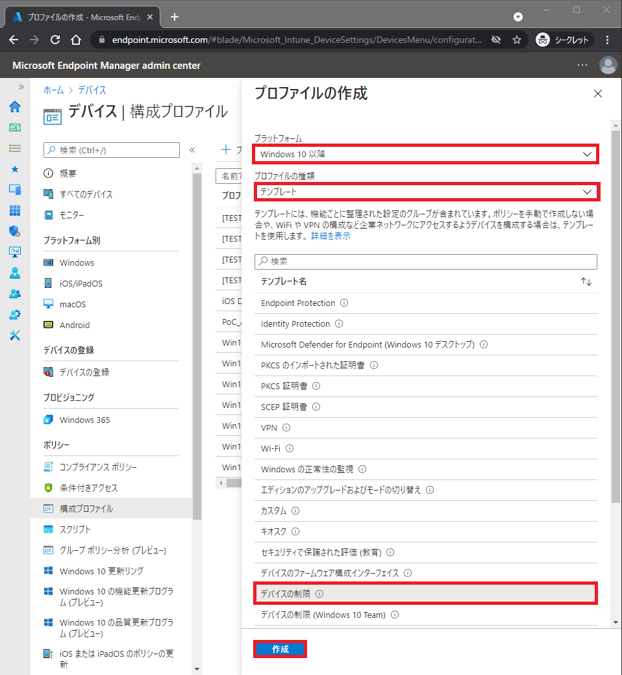622x675 pixels.
Task: Click the template 検索 field in the panel
Action: tap(426, 261)
